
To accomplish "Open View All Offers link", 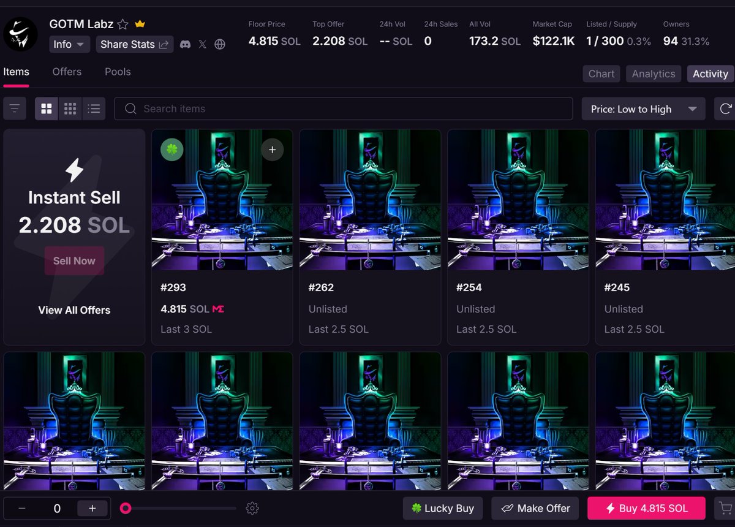I will click(x=74, y=310).
